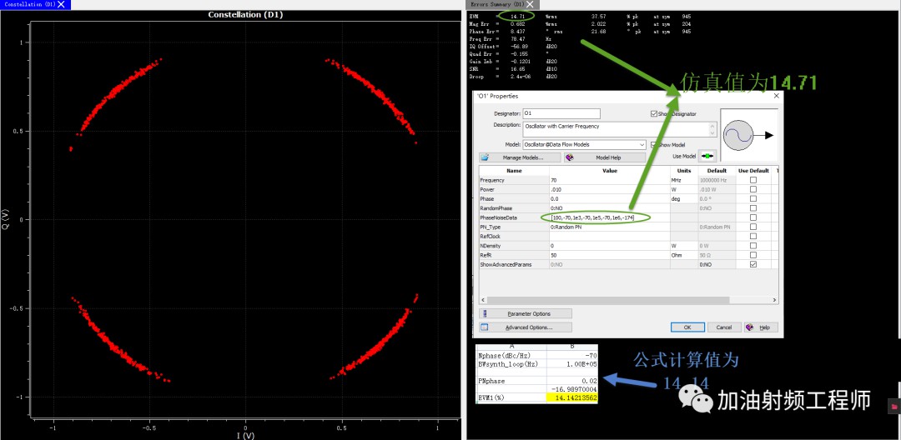Check Use Default for NDensity
This screenshot has width=901, height=440.
753,246
